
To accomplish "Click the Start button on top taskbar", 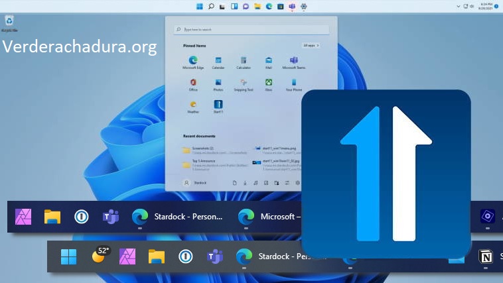I will pos(200,7).
